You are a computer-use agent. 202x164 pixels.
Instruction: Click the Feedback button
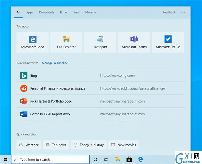pyautogui.click(x=169, y=13)
